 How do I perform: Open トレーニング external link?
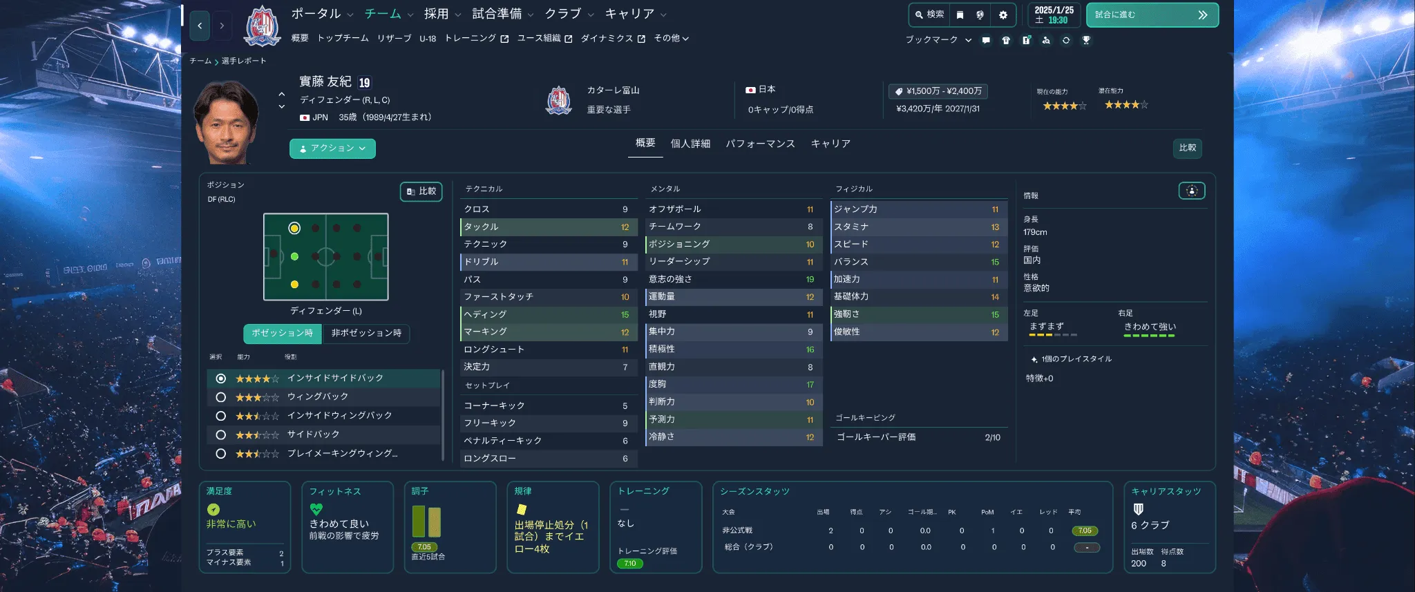pos(477,39)
